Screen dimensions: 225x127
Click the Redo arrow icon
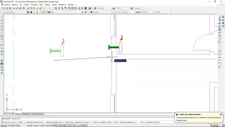tap(50, 8)
